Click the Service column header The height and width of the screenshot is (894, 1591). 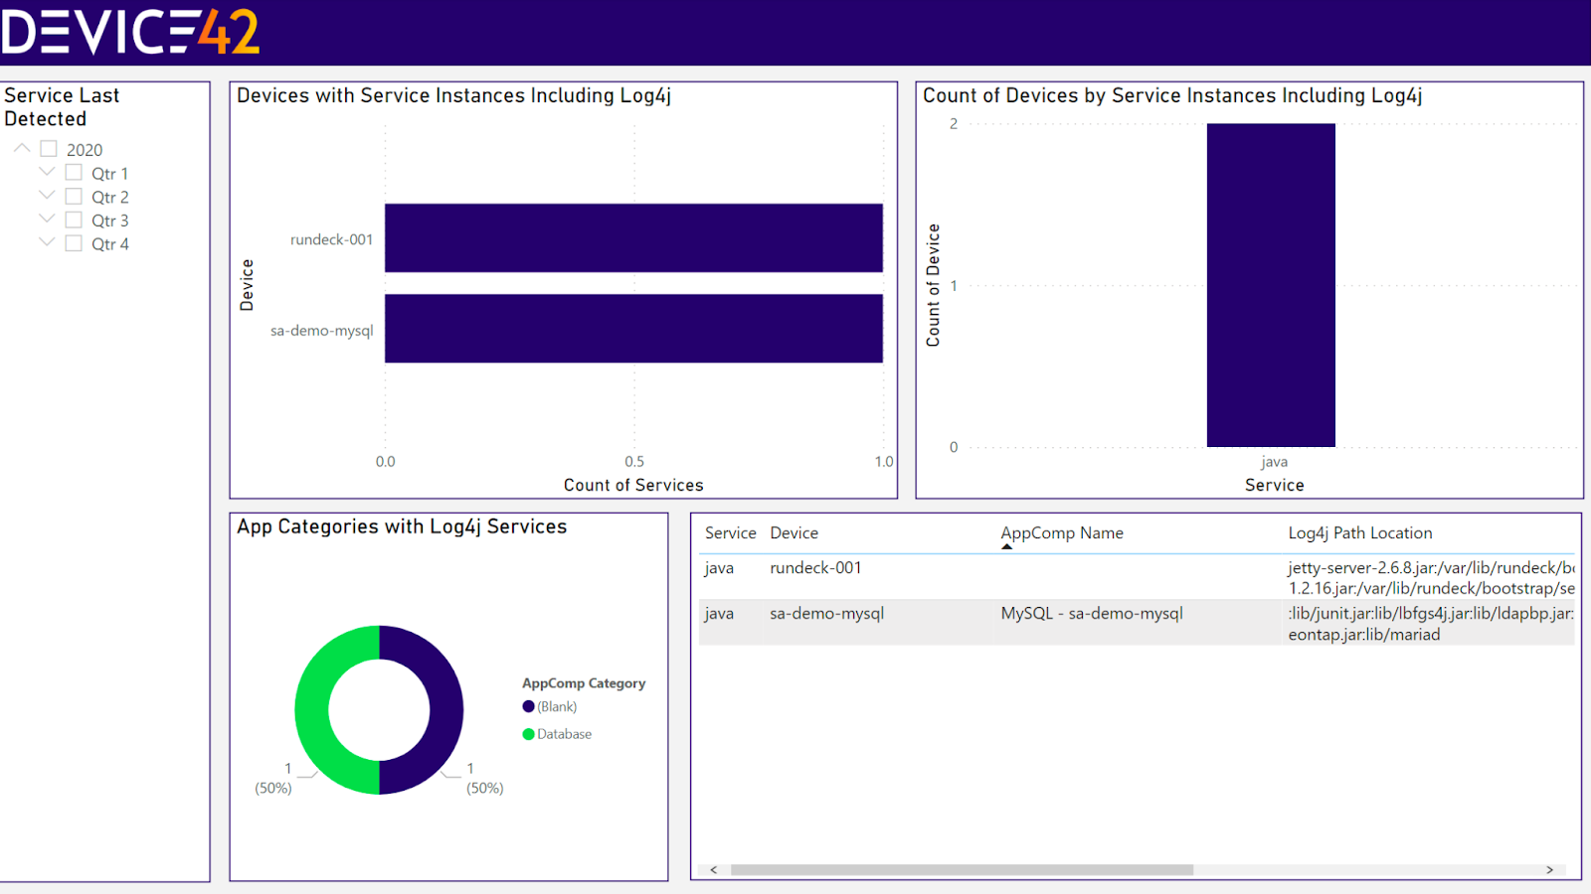tap(731, 533)
